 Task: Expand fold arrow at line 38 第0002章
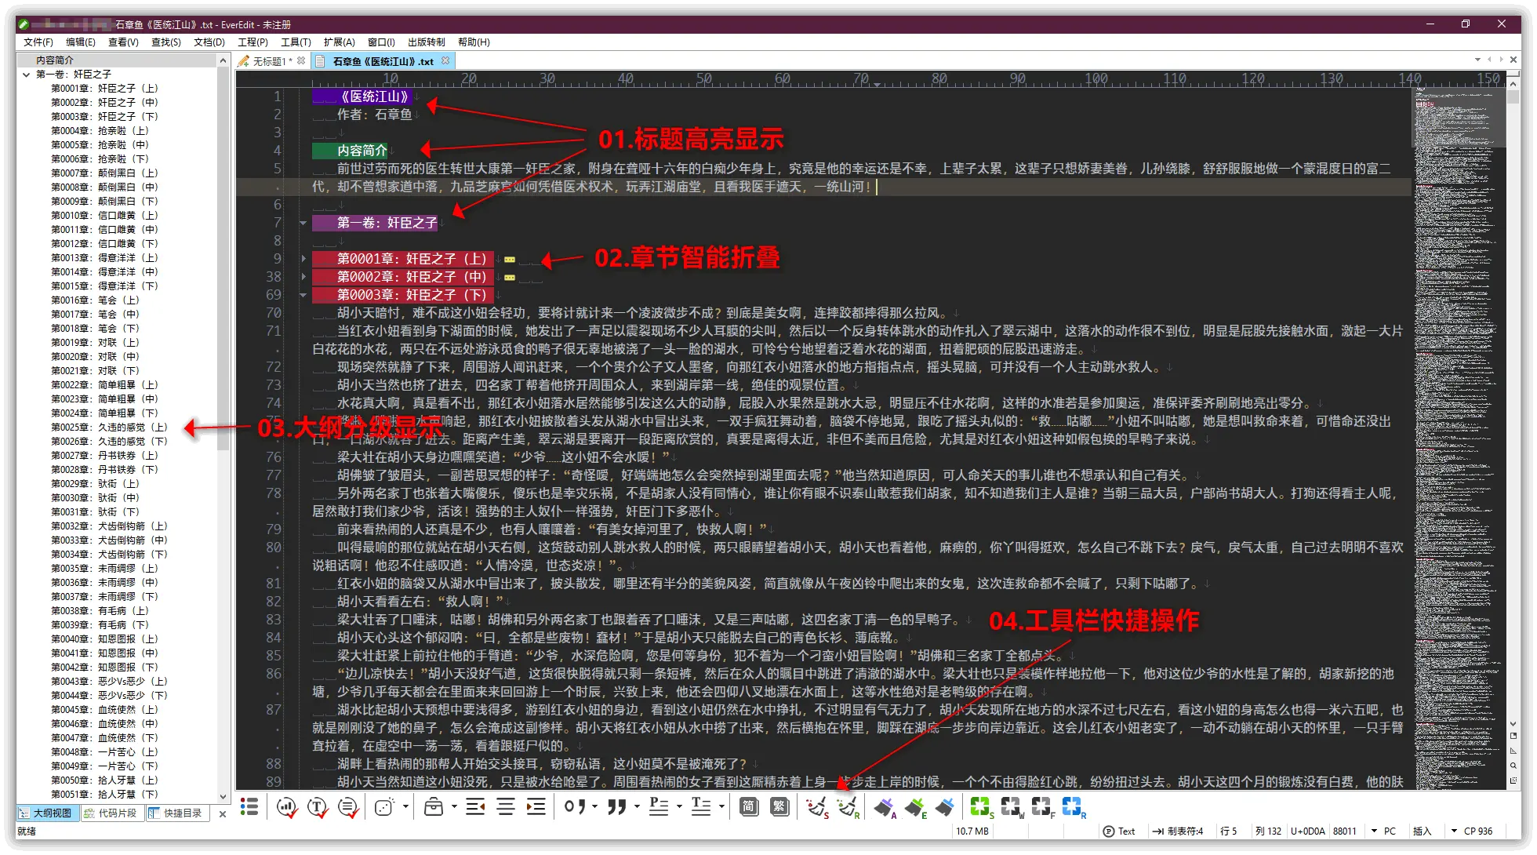tap(303, 277)
